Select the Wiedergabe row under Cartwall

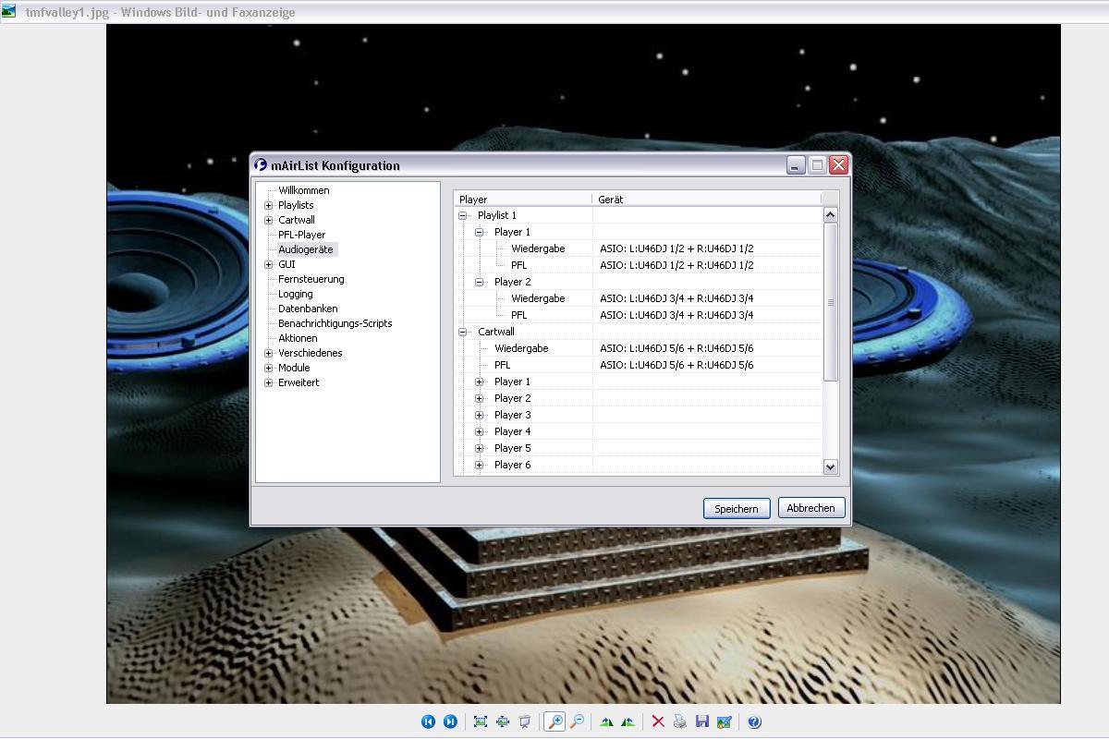coord(521,348)
